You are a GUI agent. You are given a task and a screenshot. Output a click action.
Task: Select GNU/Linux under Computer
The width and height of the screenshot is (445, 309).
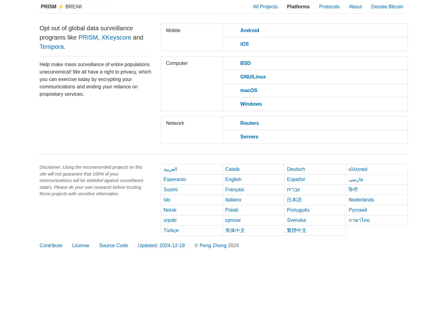(x=253, y=77)
